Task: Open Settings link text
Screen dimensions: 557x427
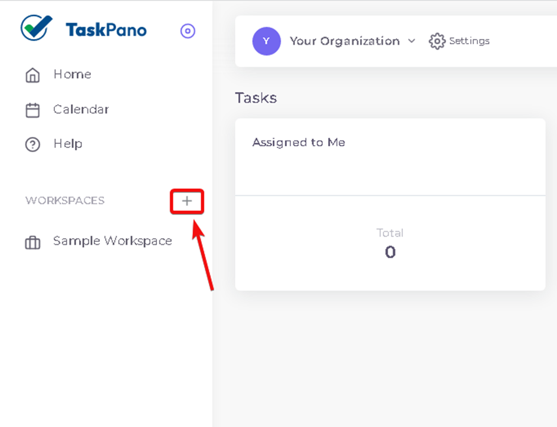Action: 469,41
